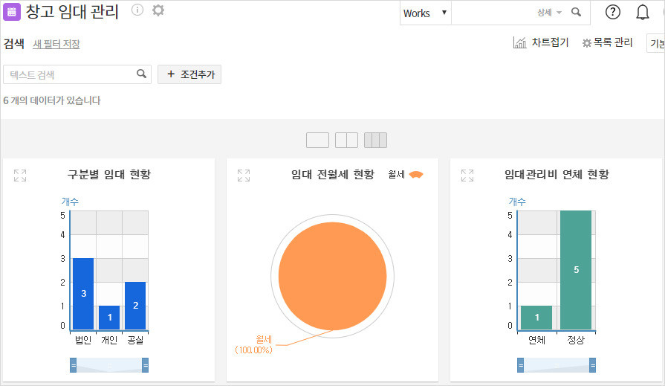This screenshot has height=386, width=665.
Task: Click left handle of 연체 현황 range slider
Action: point(520,365)
